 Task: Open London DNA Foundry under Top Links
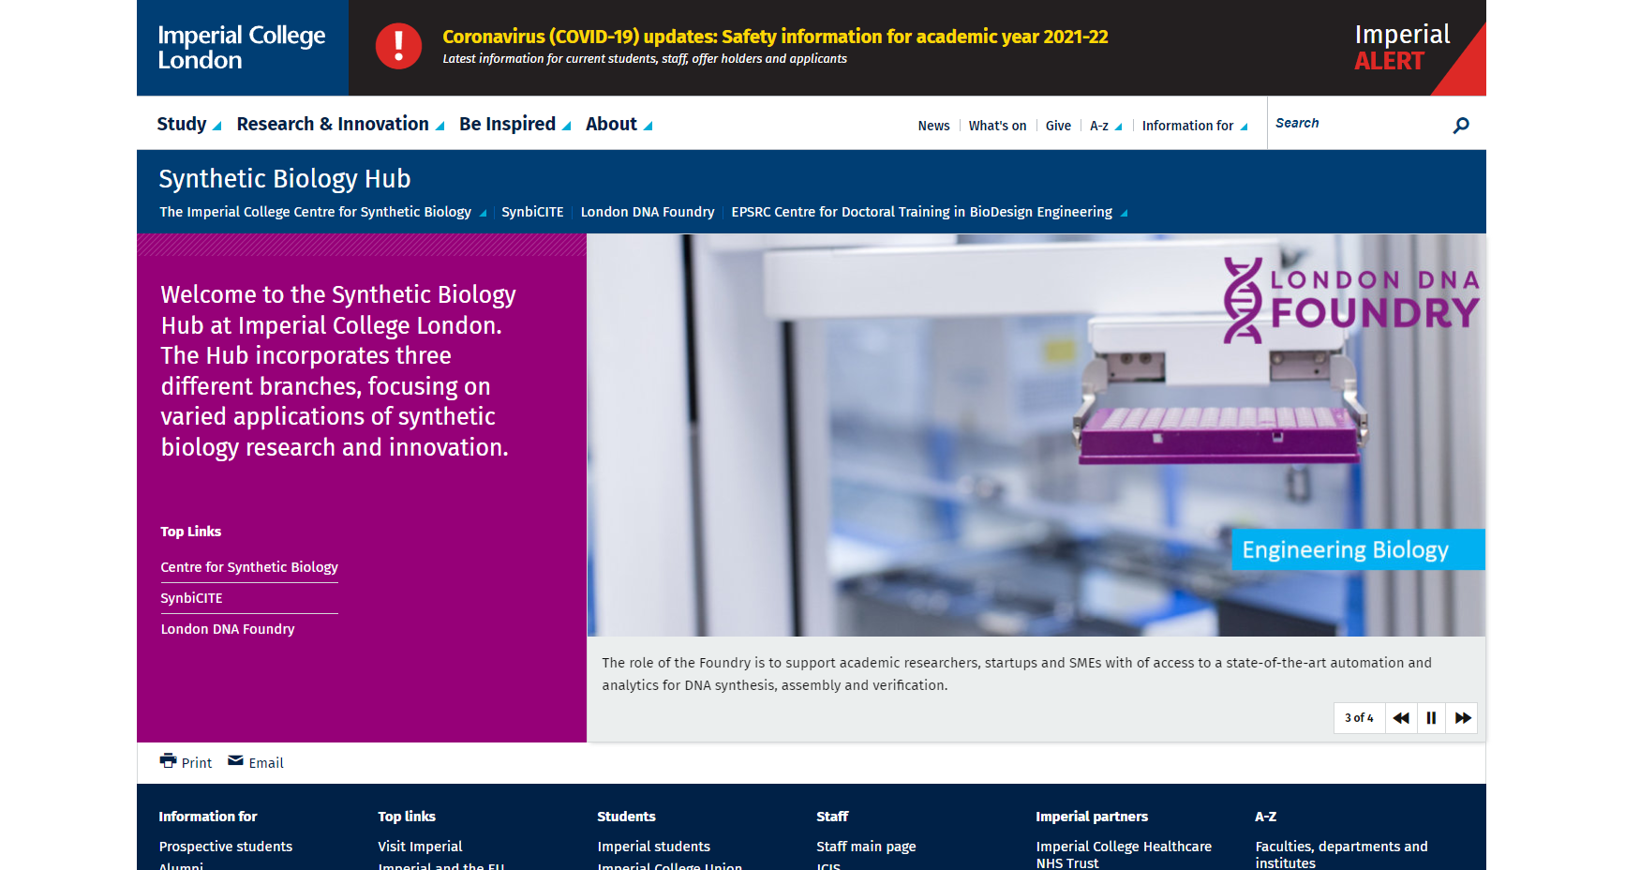pyautogui.click(x=228, y=629)
